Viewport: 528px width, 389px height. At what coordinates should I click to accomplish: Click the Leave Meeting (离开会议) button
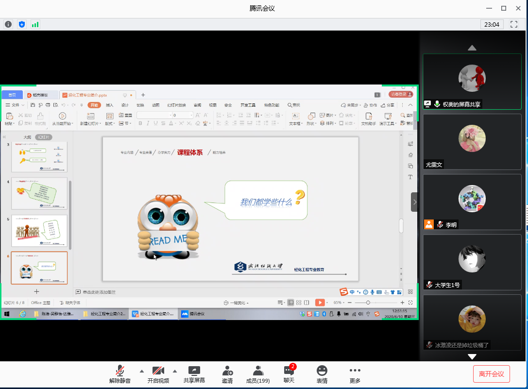pyautogui.click(x=491, y=374)
